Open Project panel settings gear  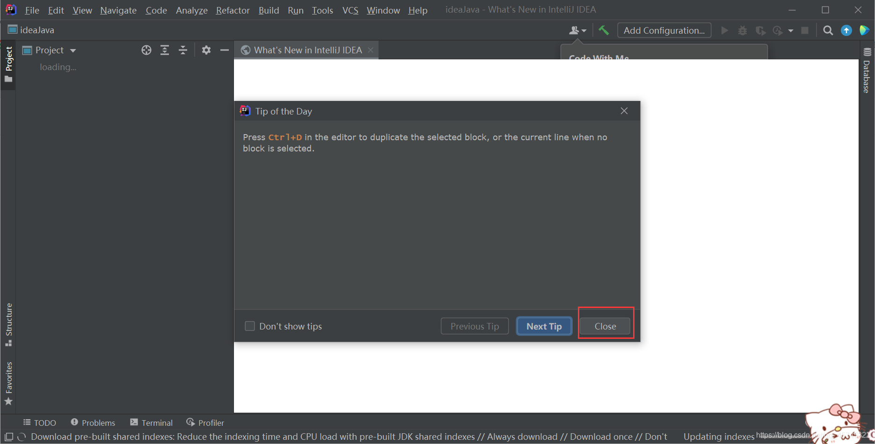tap(206, 50)
